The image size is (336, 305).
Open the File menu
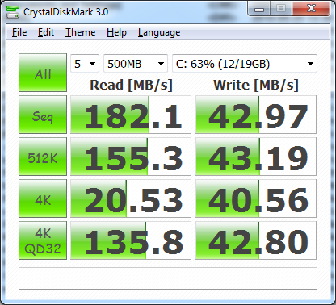tap(19, 32)
